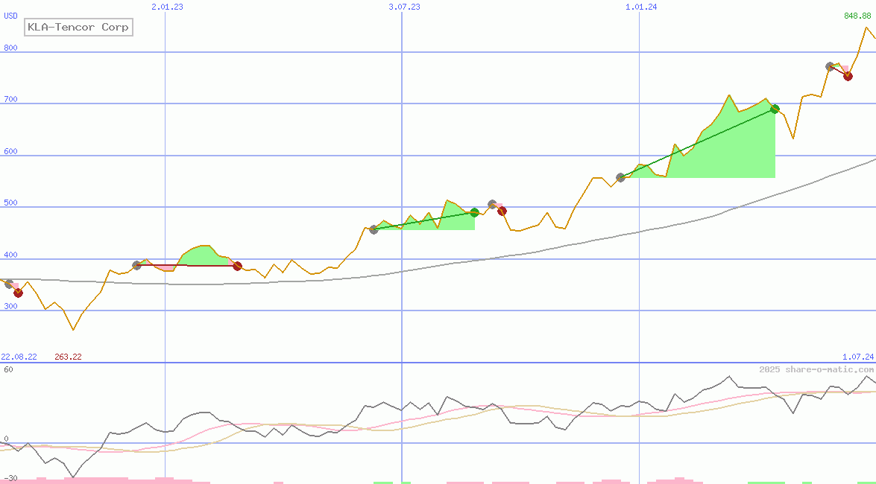Select the 3.07.23 date label

(x=404, y=7)
